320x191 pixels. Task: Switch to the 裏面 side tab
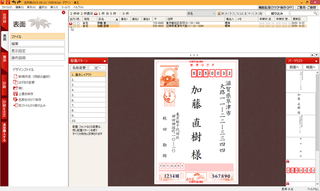pyautogui.click(x=4, y=58)
